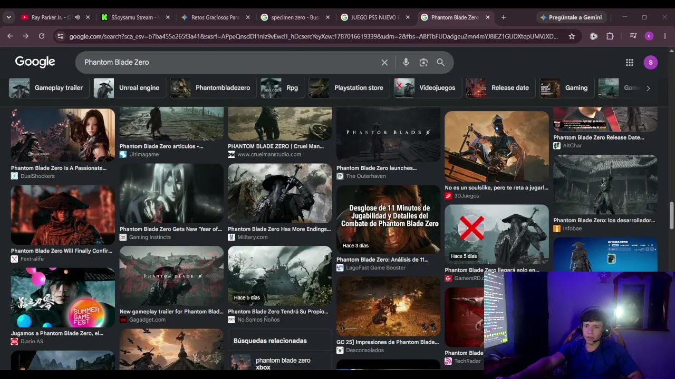Viewport: 675px width, 379px height.
Task: Open a new browser tab
Action: pyautogui.click(x=504, y=17)
